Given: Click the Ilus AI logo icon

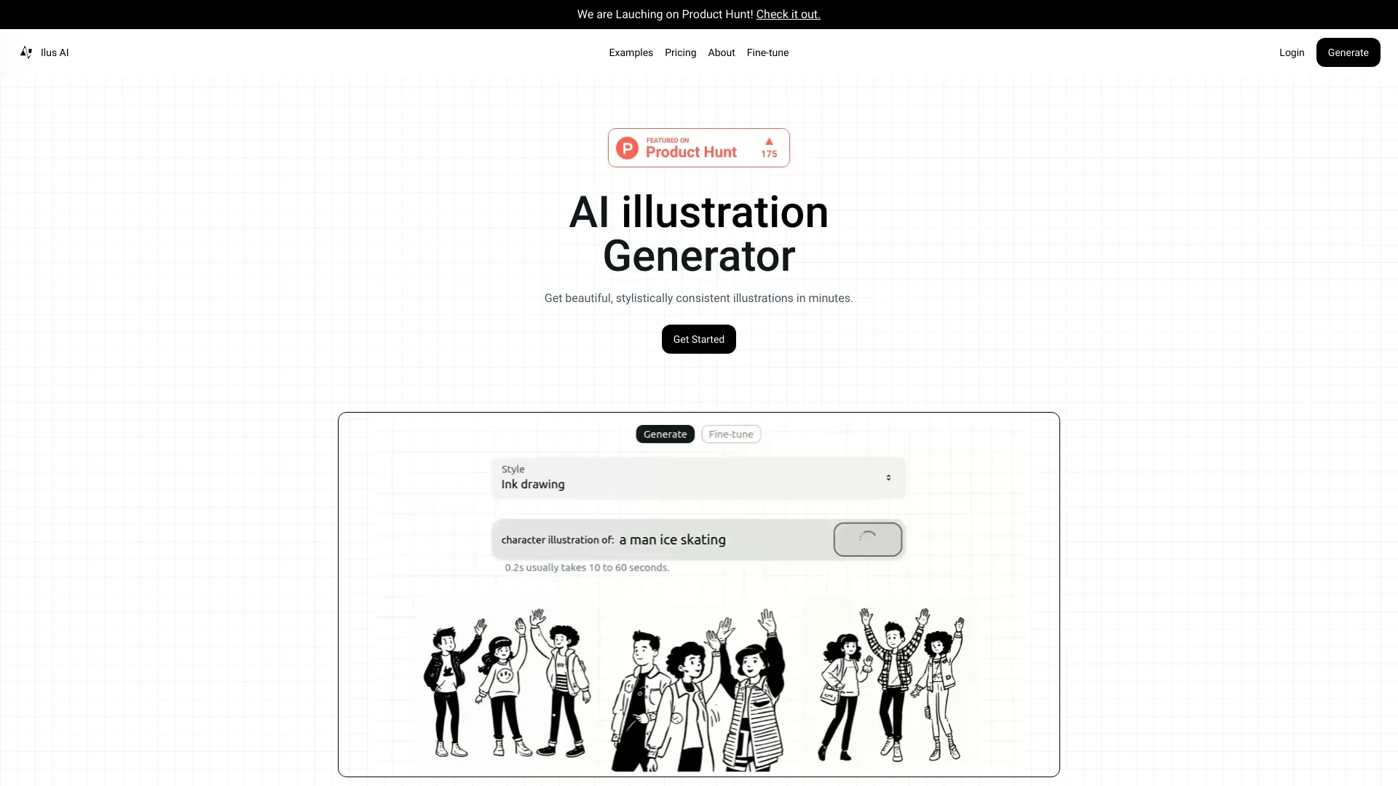Looking at the screenshot, I should (26, 52).
